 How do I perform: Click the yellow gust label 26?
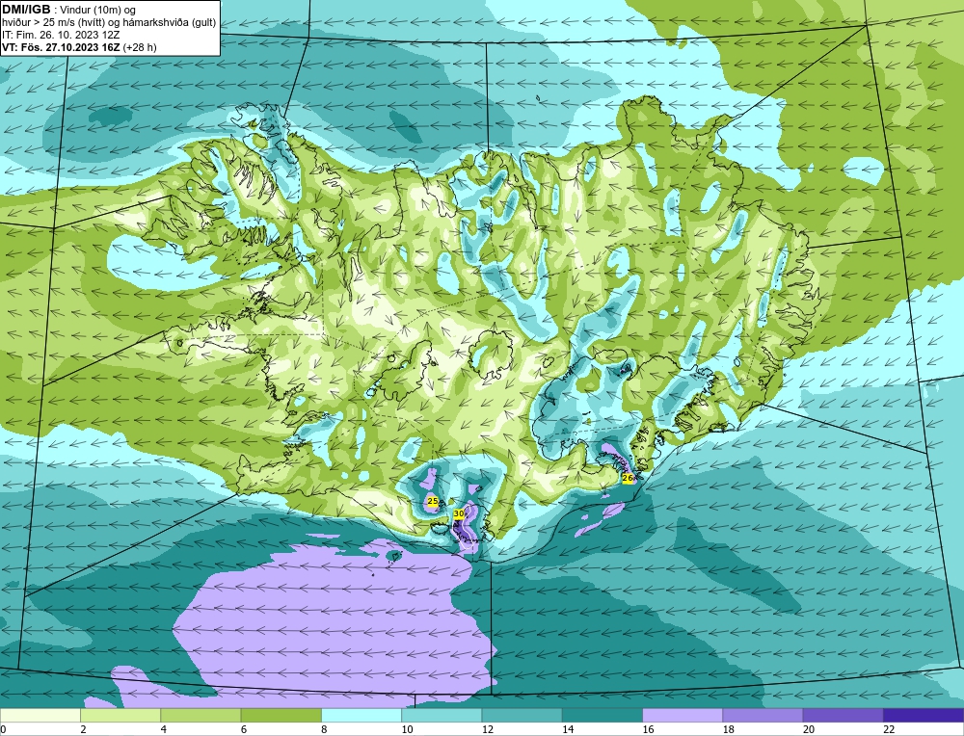(628, 478)
